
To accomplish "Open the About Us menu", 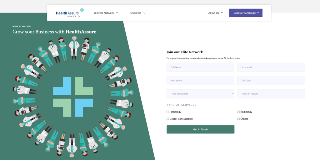I will [x=214, y=13].
